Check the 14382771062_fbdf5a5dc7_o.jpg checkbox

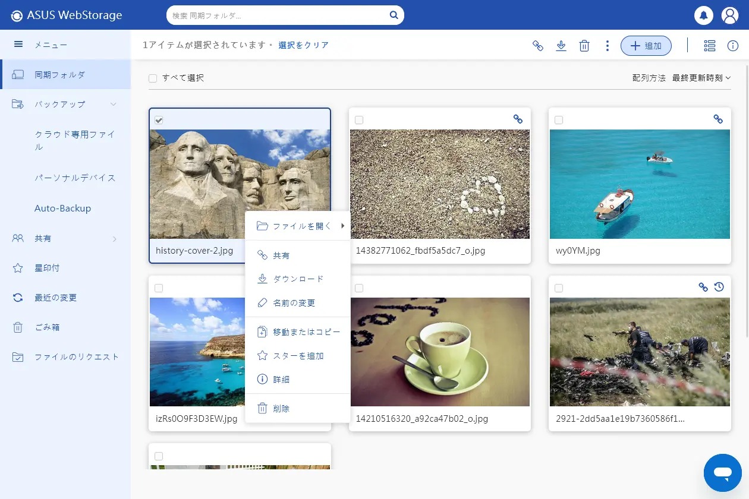coord(359,120)
